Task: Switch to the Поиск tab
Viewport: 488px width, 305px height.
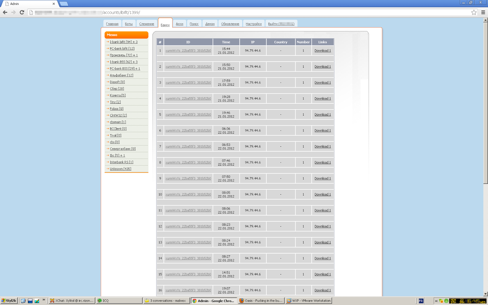Action: pyautogui.click(x=194, y=24)
